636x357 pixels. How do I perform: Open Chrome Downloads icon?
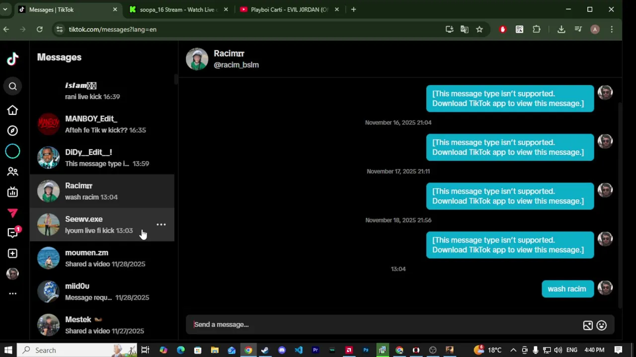561,29
